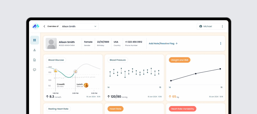The width and height of the screenshot is (257, 114).
Task: Click Alison Smith's profile photo placeholder
Action: point(51,43)
